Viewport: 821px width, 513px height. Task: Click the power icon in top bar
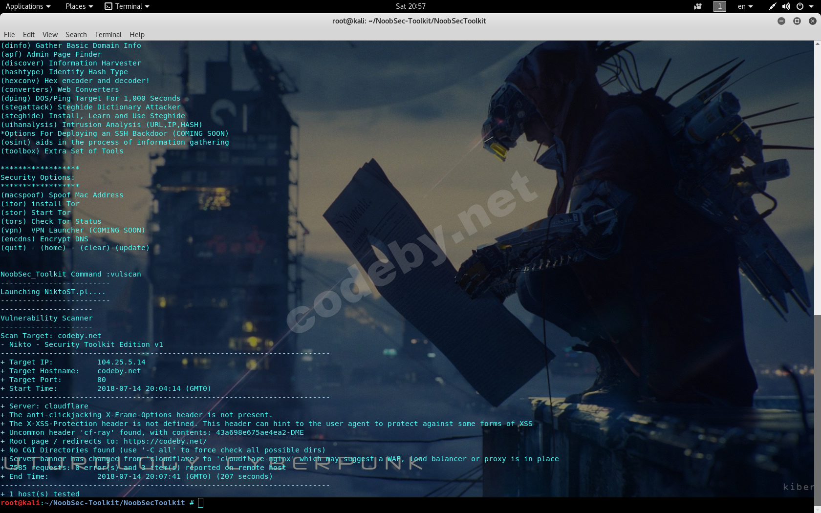[800, 6]
